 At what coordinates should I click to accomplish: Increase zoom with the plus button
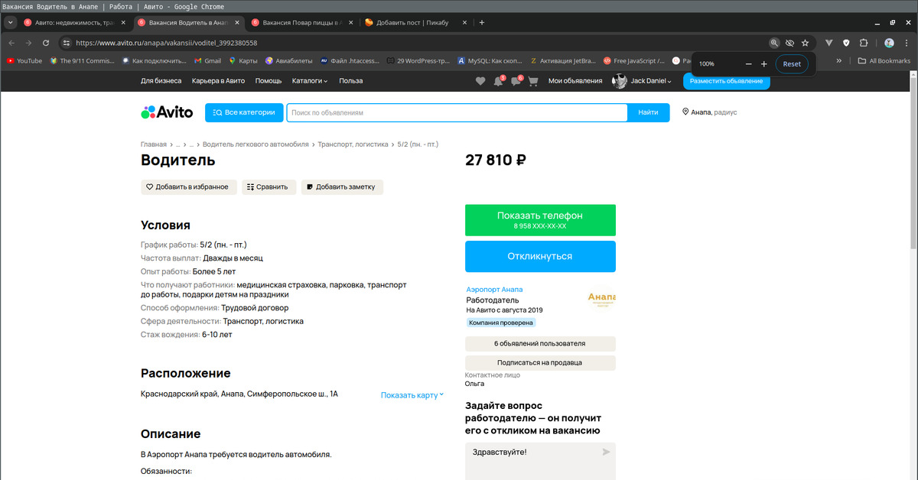point(763,64)
